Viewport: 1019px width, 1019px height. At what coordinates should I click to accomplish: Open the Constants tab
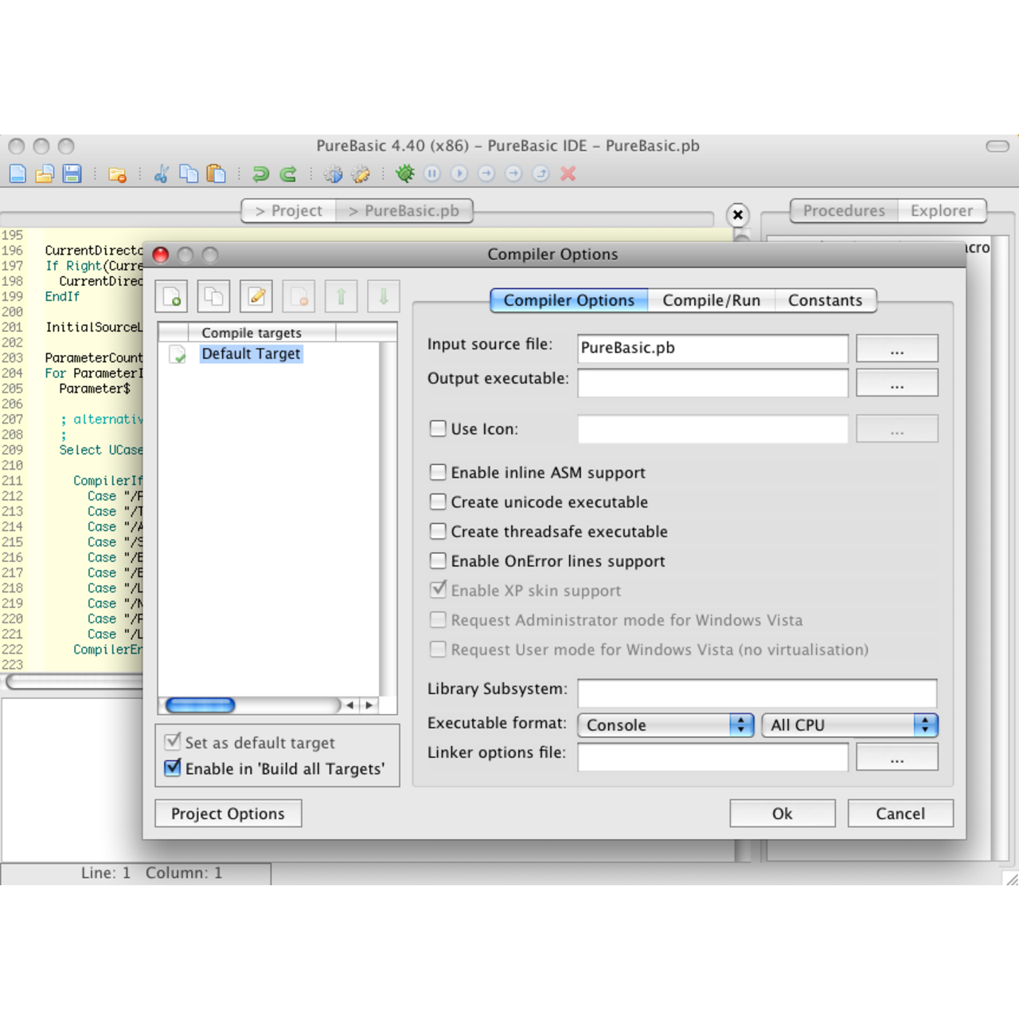pyautogui.click(x=826, y=300)
